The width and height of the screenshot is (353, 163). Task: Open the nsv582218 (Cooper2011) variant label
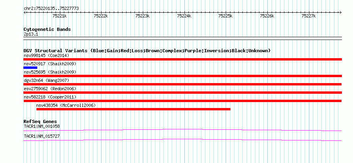[50, 97]
